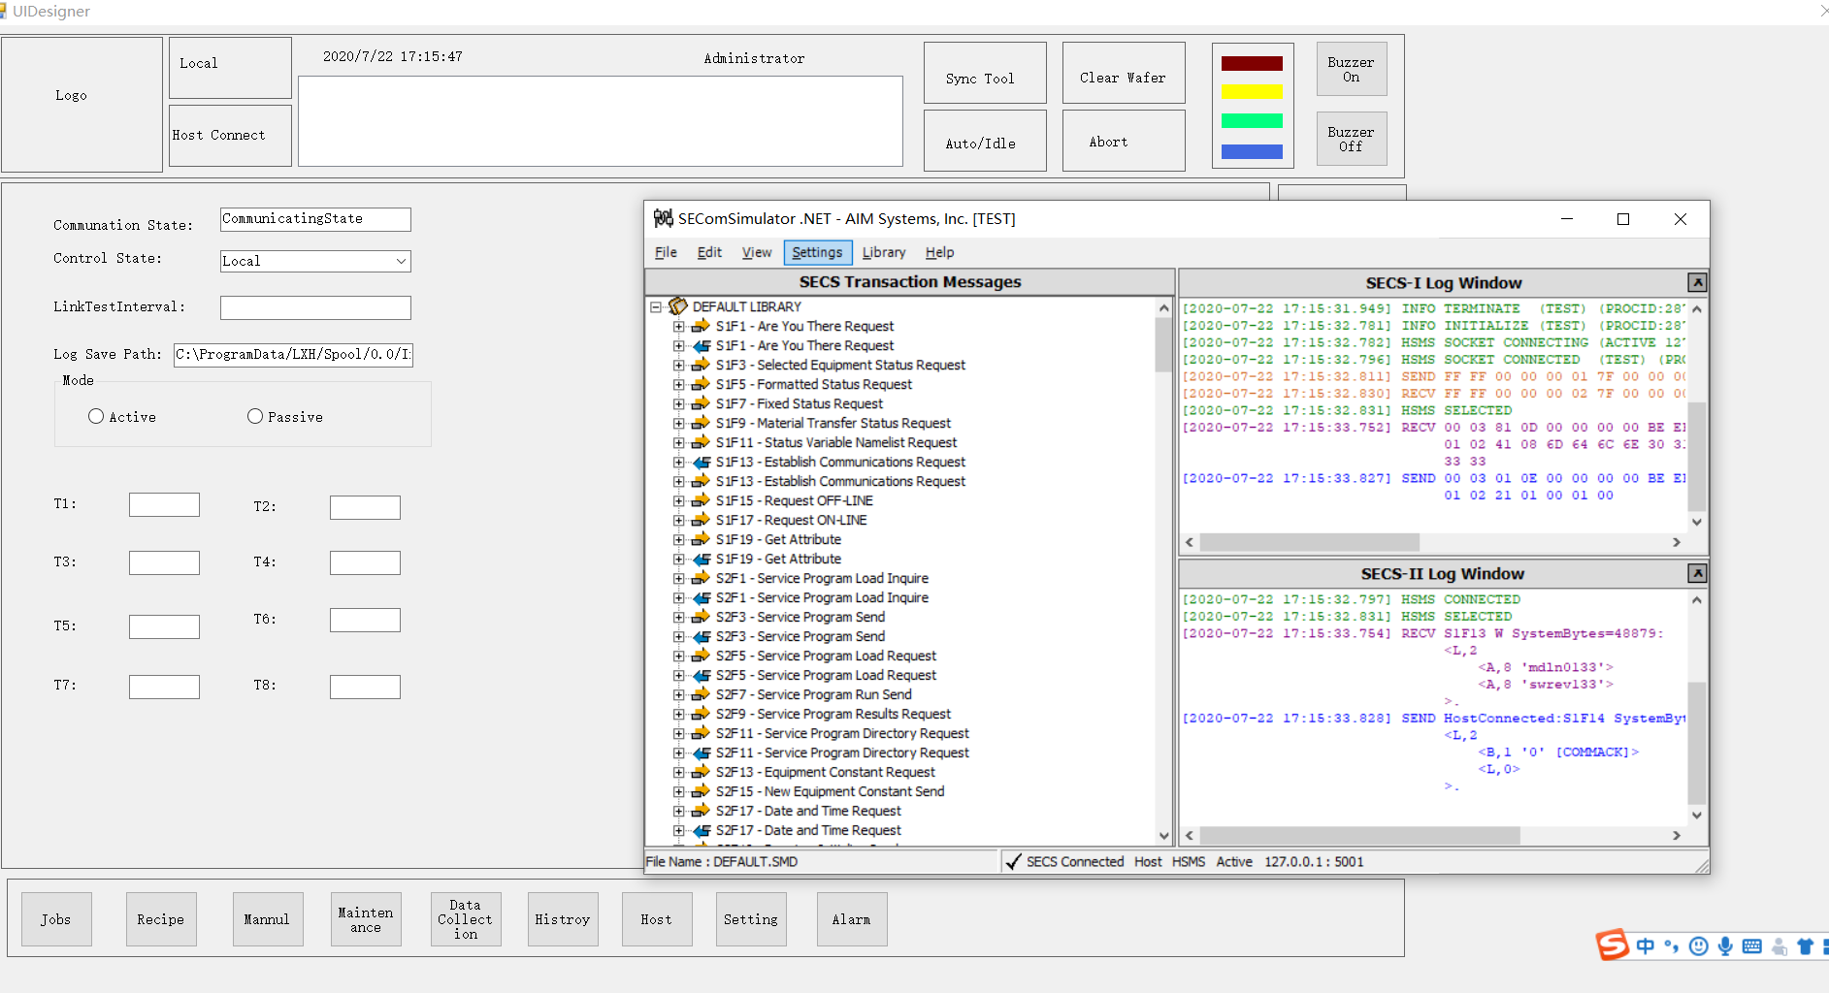1829x993 pixels.
Task: Collapse the SECS-II Log Window using its arrow icon
Action: click(x=1697, y=573)
